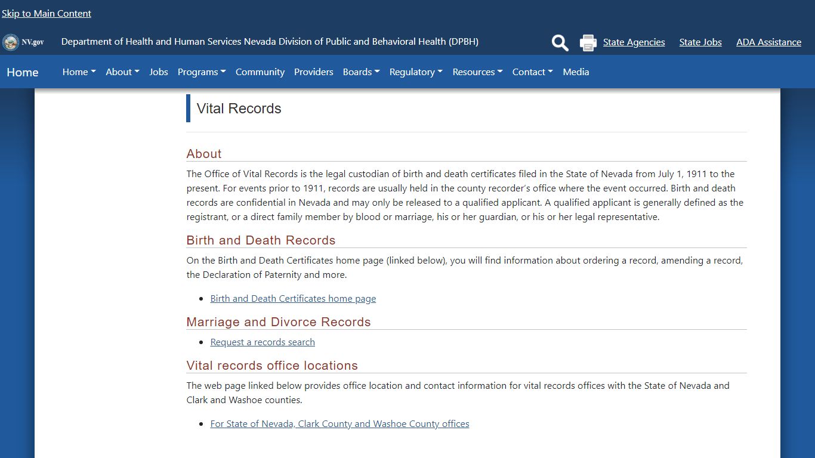Click the Vital records office locations heading
Screen dimensions: 815x458
(x=272, y=366)
